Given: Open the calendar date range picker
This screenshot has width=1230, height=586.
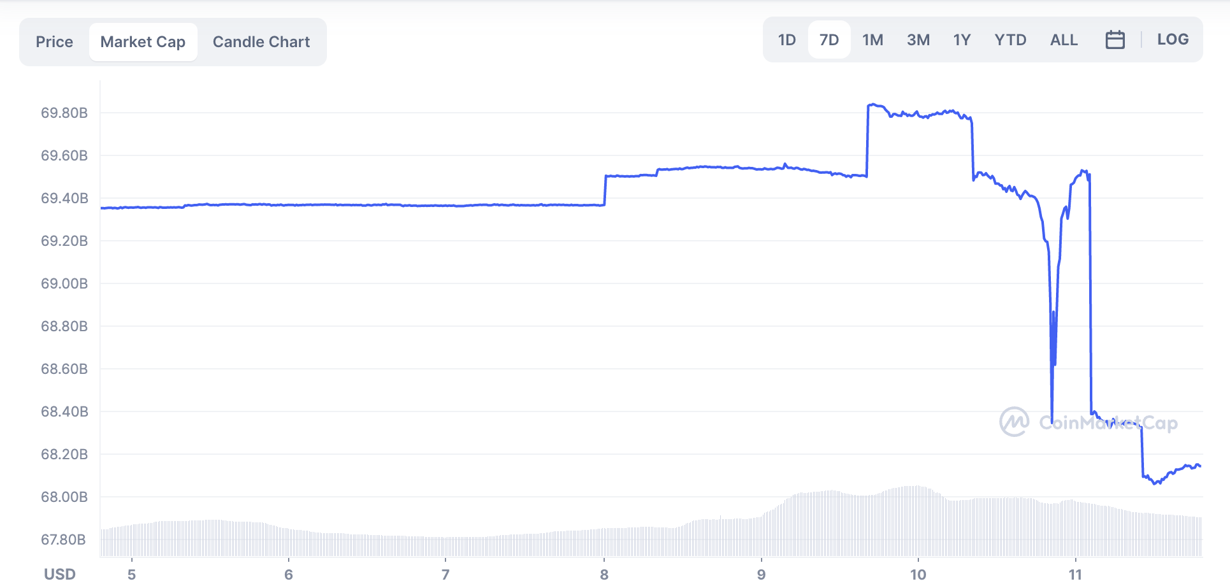Looking at the screenshot, I should (x=1115, y=40).
